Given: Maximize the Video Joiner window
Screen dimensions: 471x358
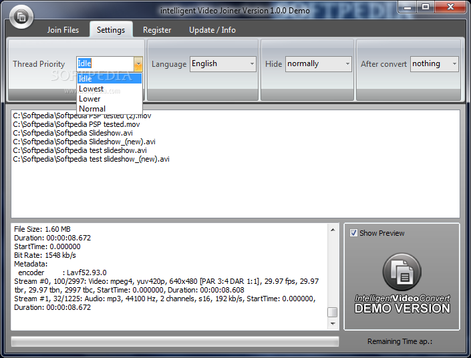Looking at the screenshot, I should [426, 7].
